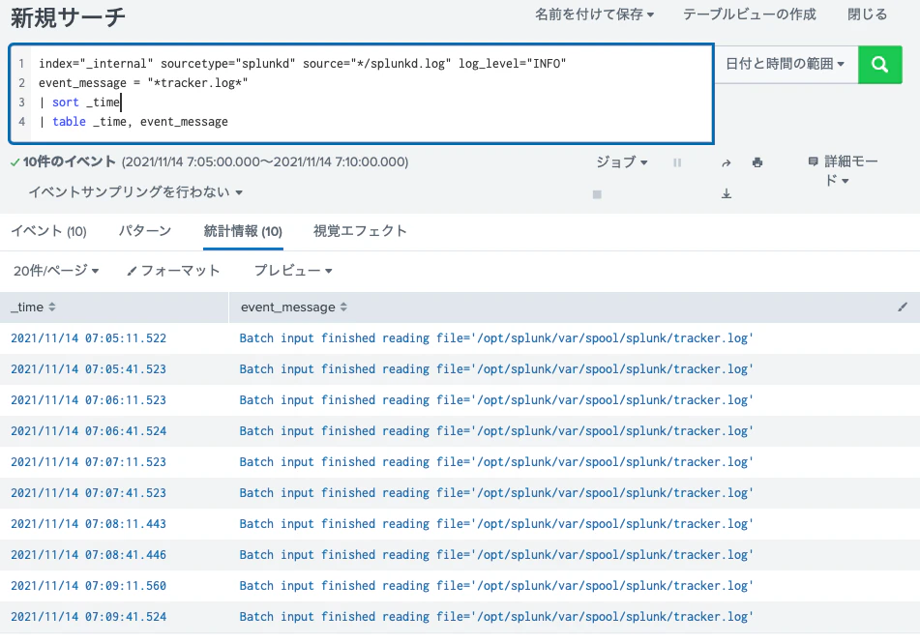Change the 20件/ページ page size
The height and width of the screenshot is (644, 920).
click(56, 271)
